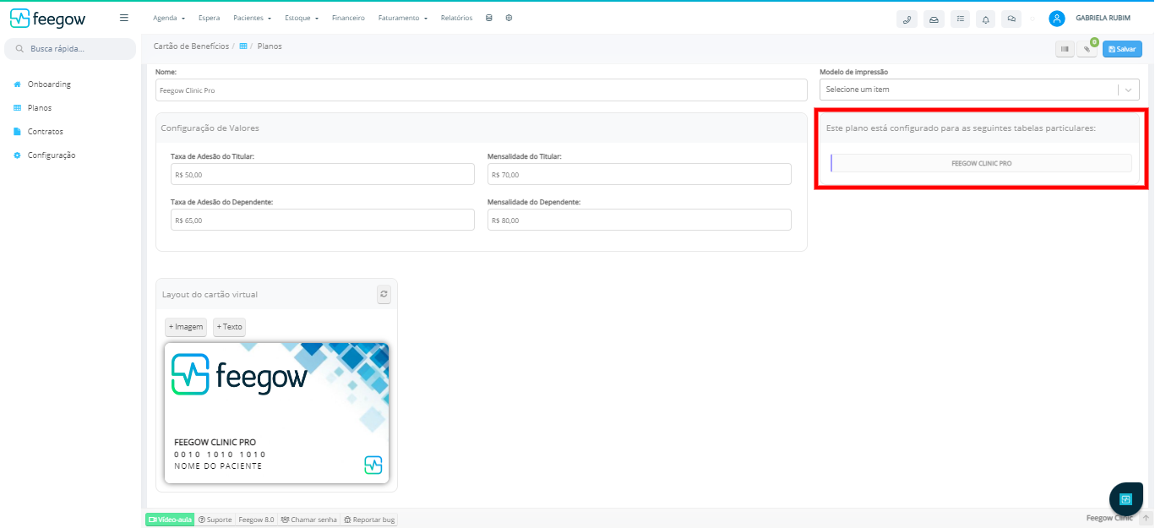Click the Salvar button

[x=1122, y=49]
